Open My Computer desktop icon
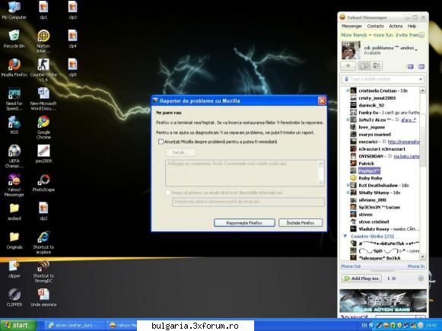The width and height of the screenshot is (442, 331). click(14, 11)
